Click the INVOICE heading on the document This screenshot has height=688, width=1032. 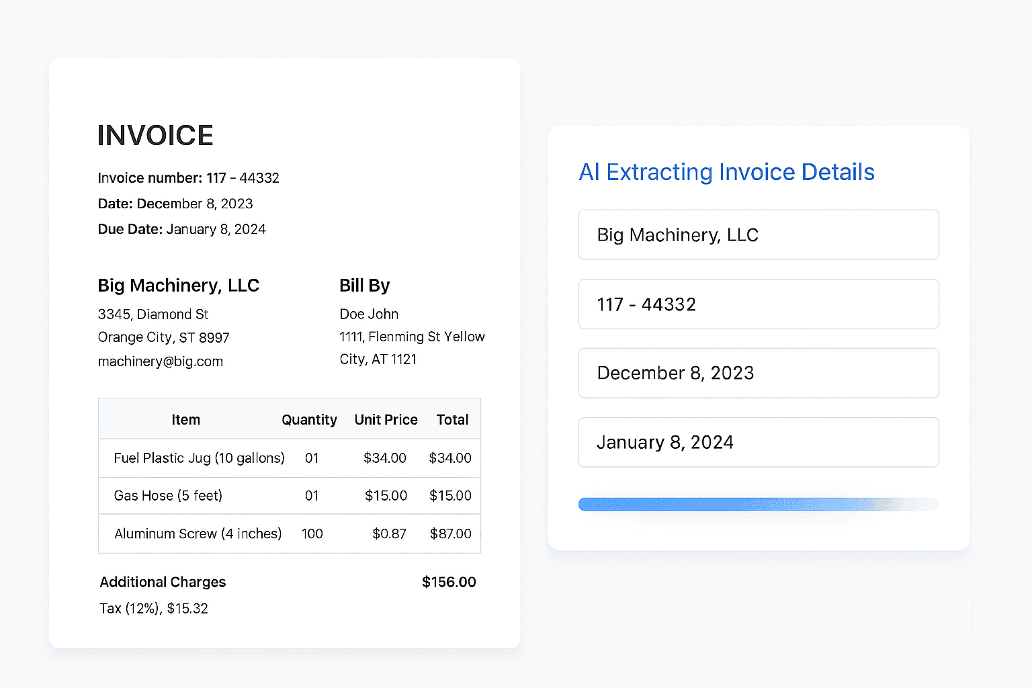pos(155,136)
